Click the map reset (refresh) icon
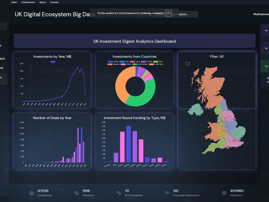 [x=187, y=64]
